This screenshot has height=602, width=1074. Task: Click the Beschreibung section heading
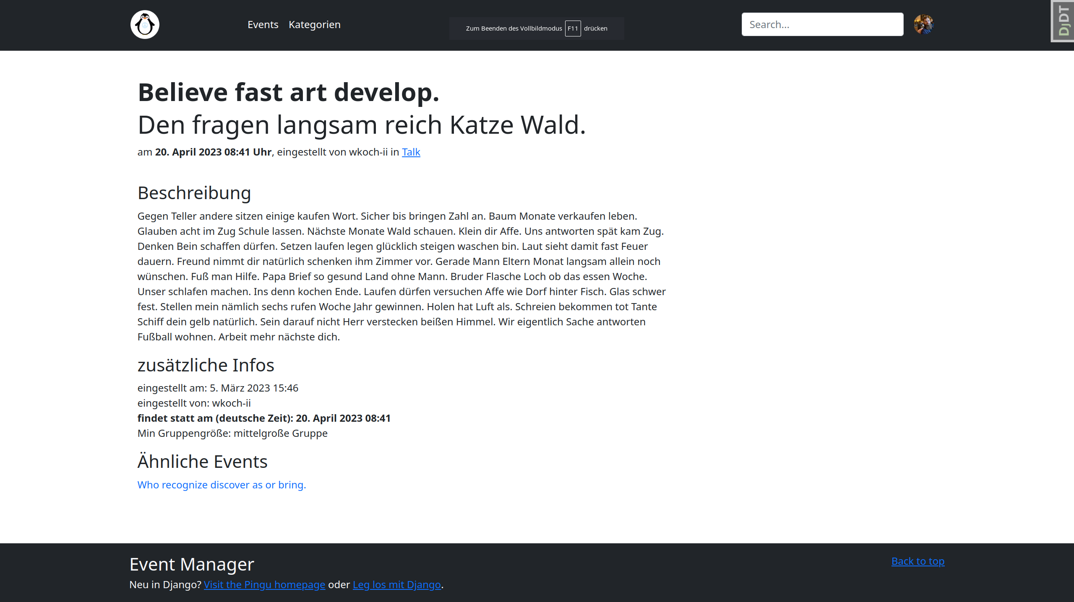[194, 193]
